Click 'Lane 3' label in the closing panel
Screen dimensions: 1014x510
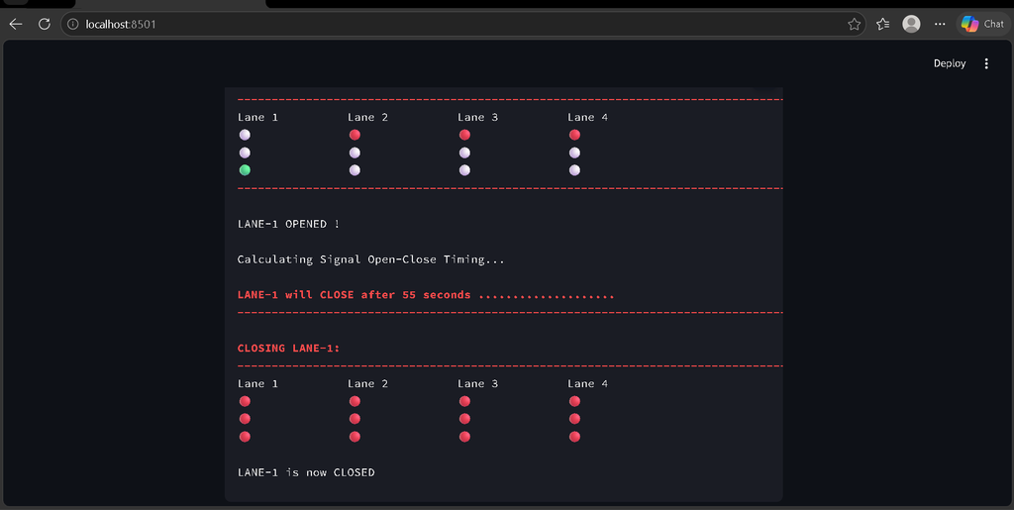click(x=477, y=383)
